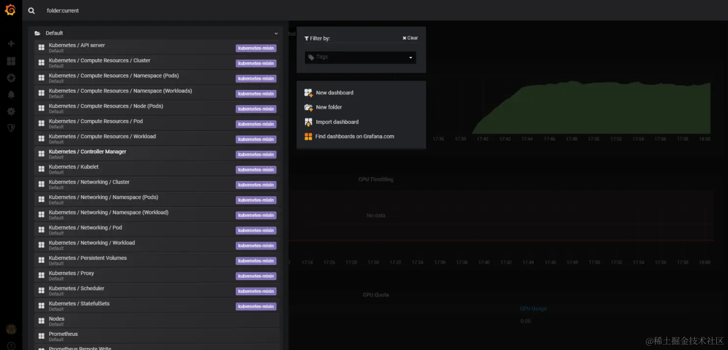Click the Find dashboards on Grafana.com icon
The height and width of the screenshot is (350, 728).
(308, 137)
